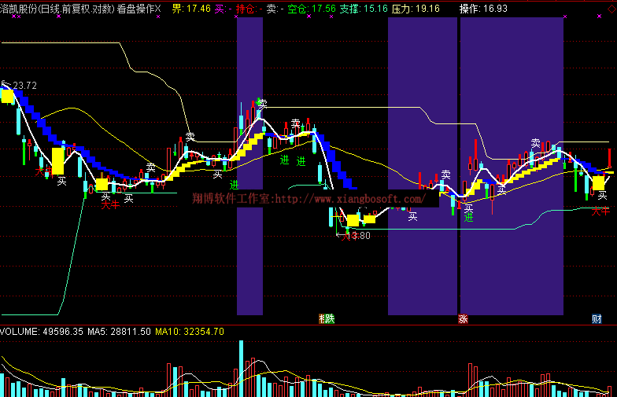Open the green 跌 event marker

pyautogui.click(x=329, y=319)
